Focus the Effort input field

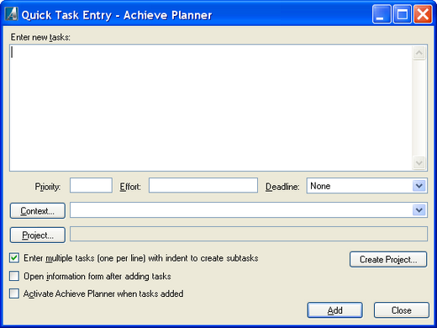[203, 185]
